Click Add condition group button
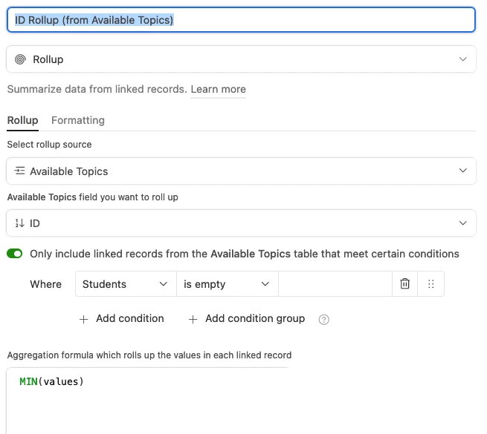487x434 pixels. pyautogui.click(x=247, y=319)
